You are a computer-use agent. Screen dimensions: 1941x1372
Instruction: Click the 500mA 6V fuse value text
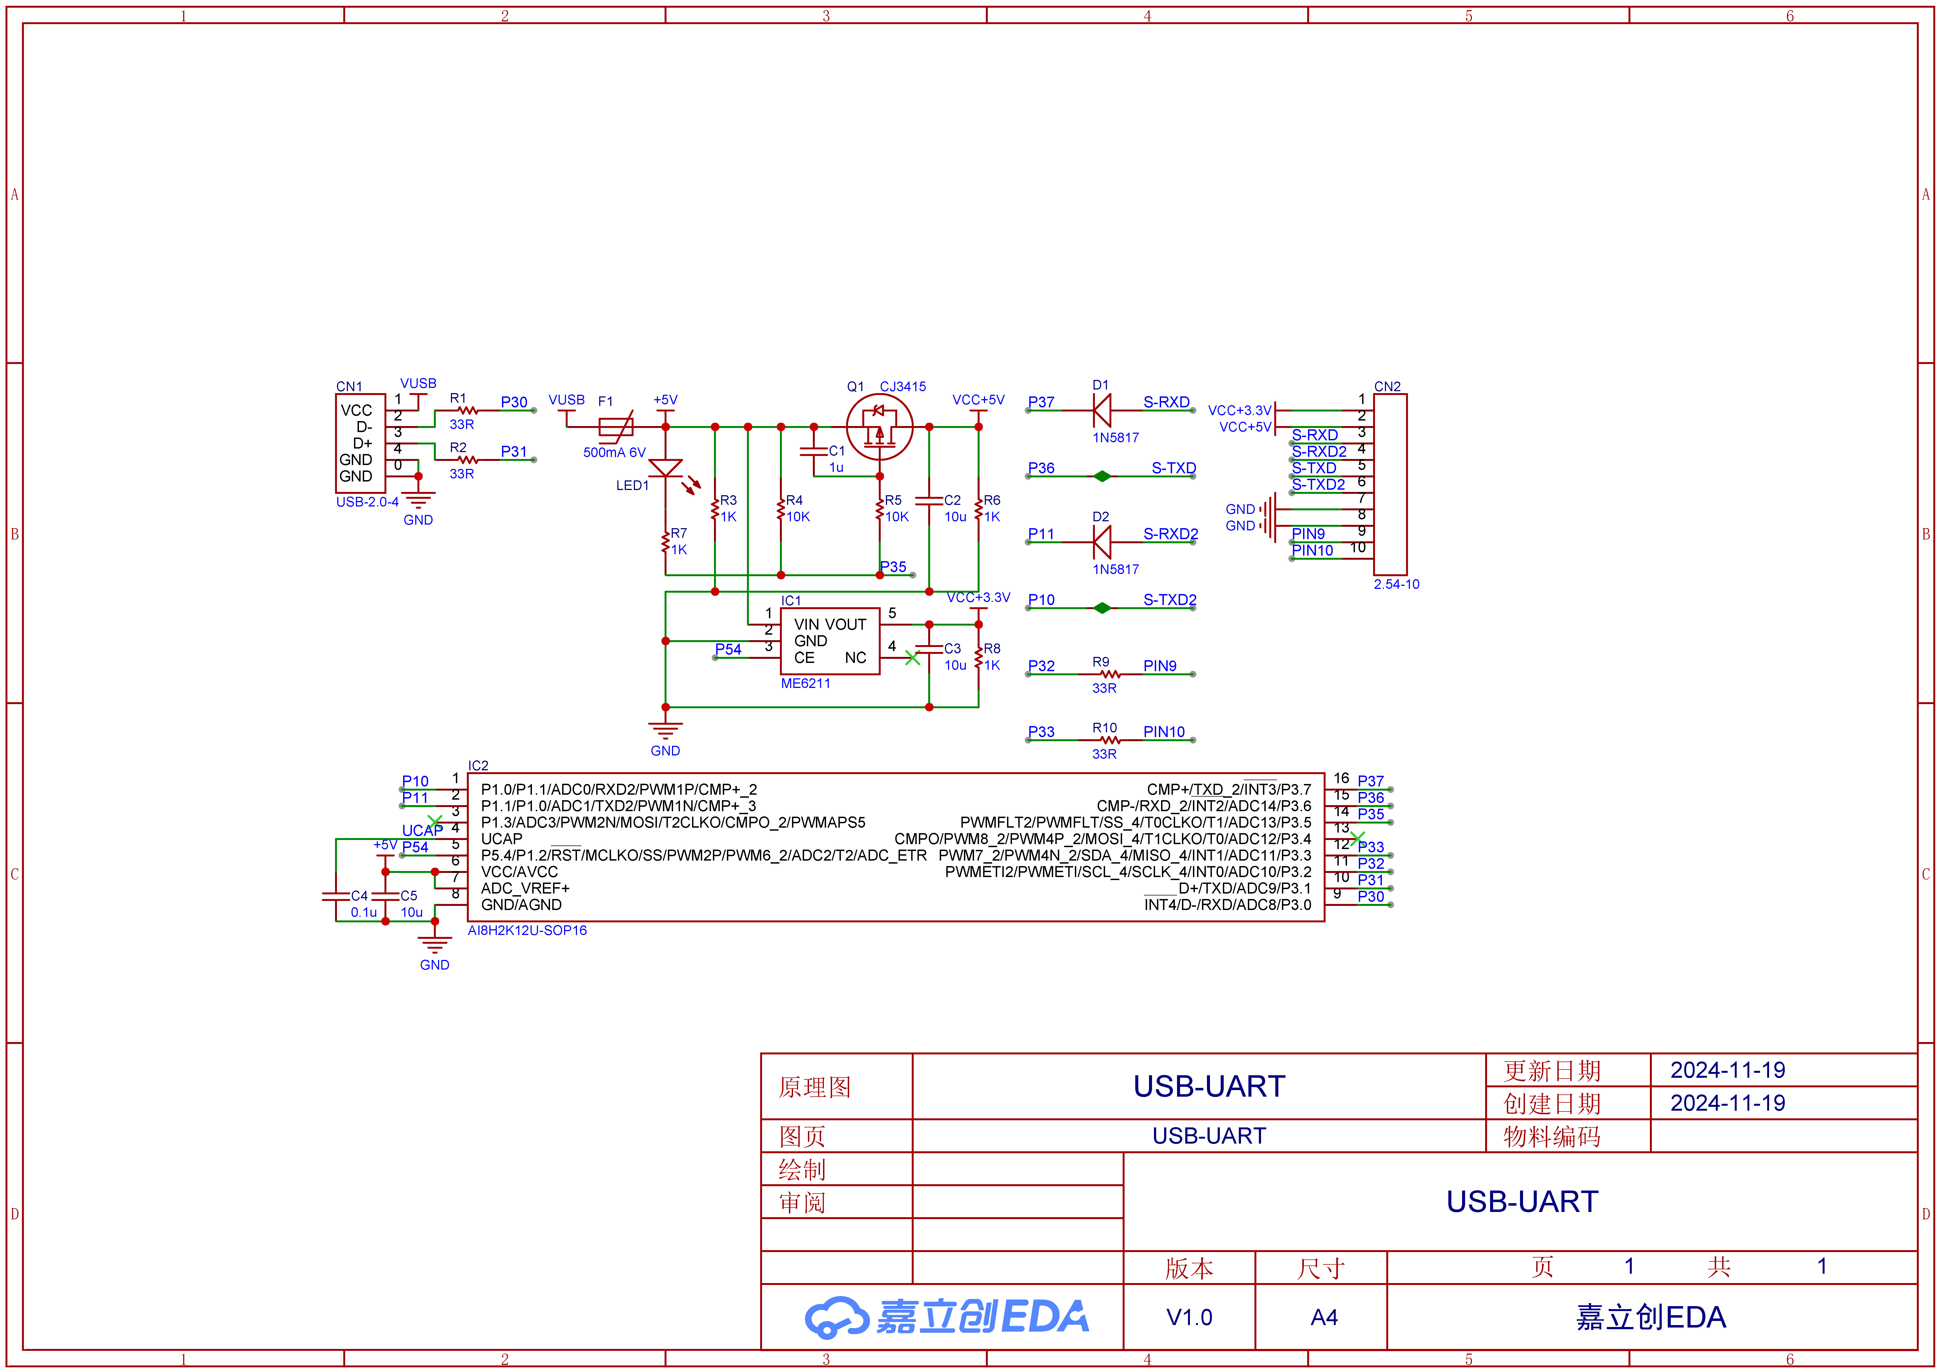(615, 453)
